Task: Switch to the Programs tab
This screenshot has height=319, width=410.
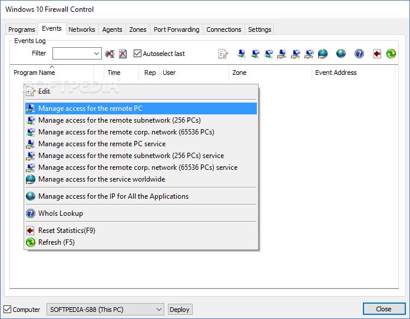Action: (22, 29)
